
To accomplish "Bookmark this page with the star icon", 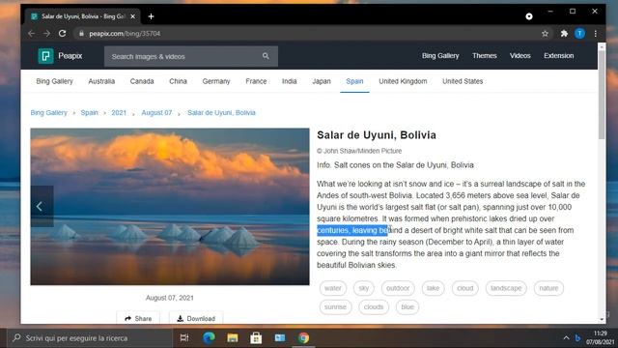I will [545, 34].
